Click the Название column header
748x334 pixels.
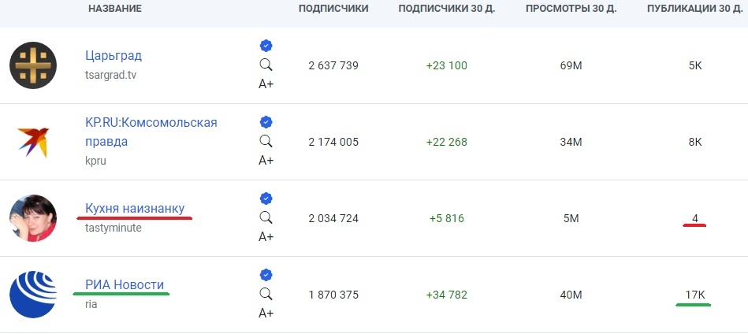coord(115,9)
